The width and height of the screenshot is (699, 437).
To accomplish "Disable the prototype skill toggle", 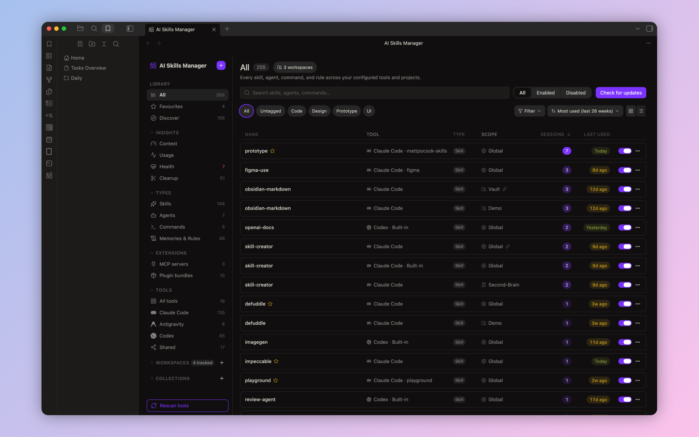I will point(625,151).
